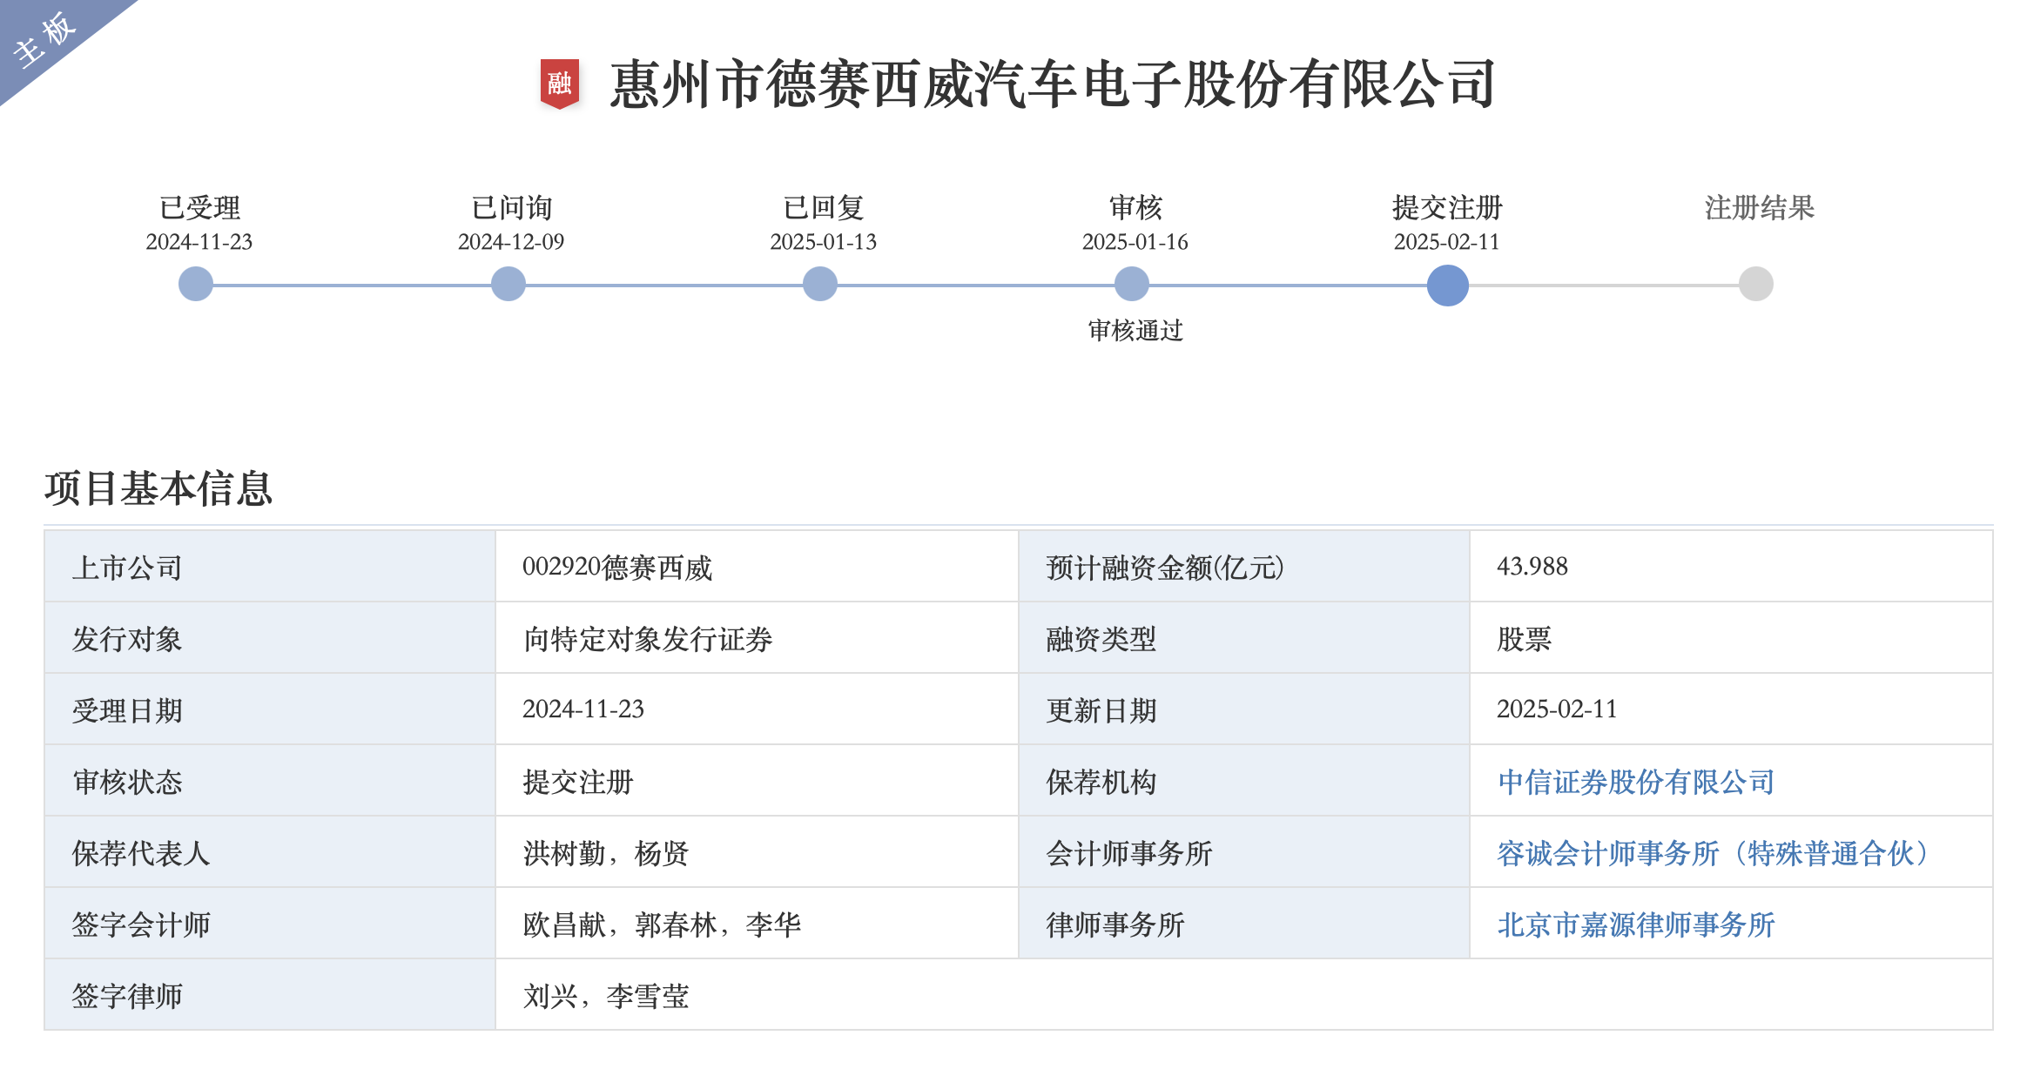2027x1069 pixels.
Task: Click the 审核通过 status label
Action: (1135, 331)
